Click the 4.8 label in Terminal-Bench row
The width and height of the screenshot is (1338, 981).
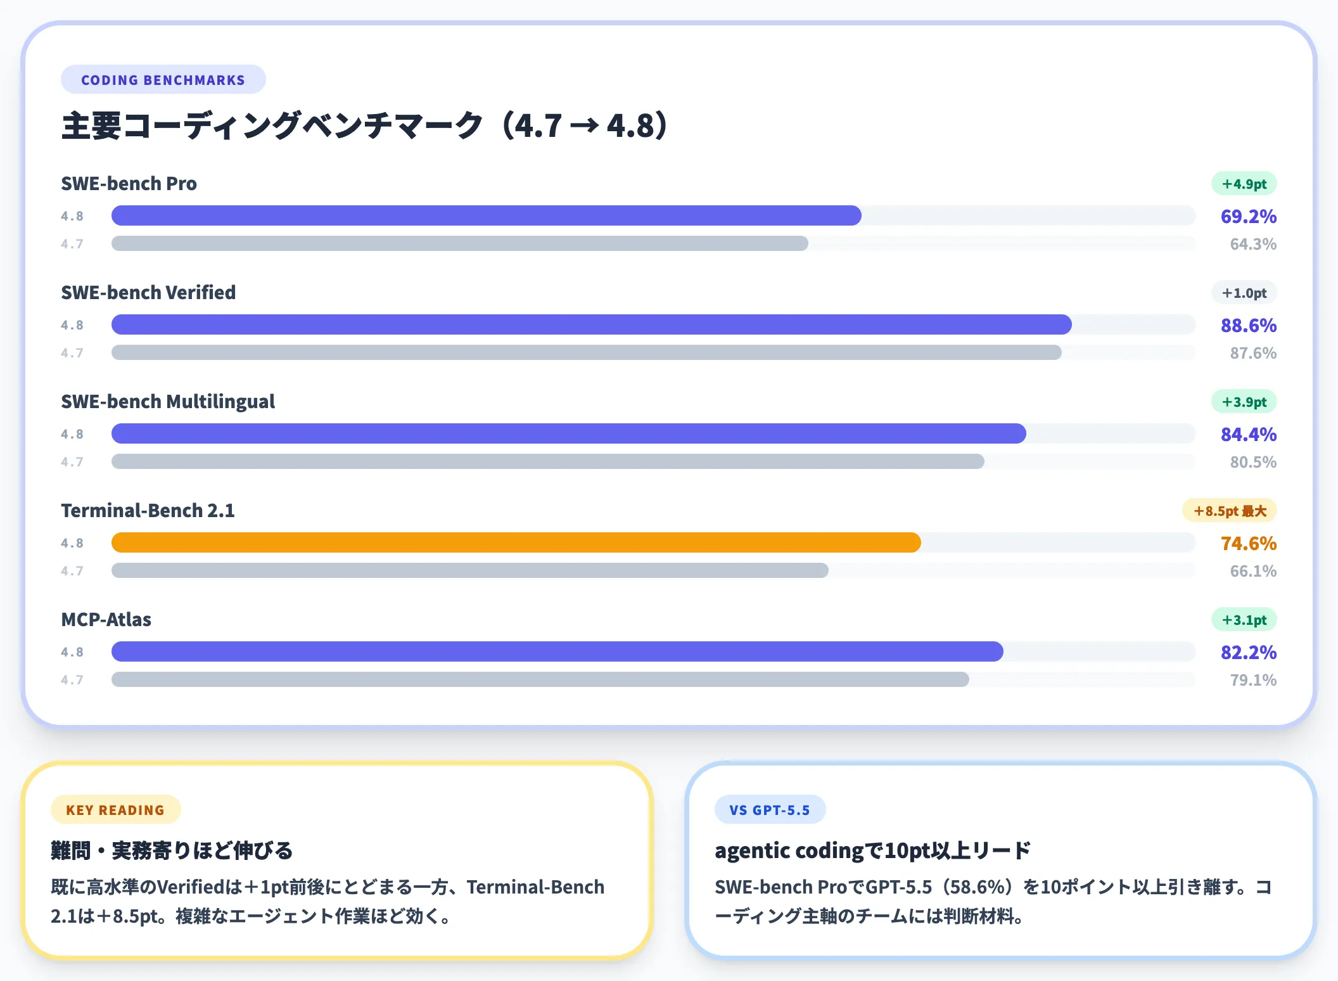(72, 543)
